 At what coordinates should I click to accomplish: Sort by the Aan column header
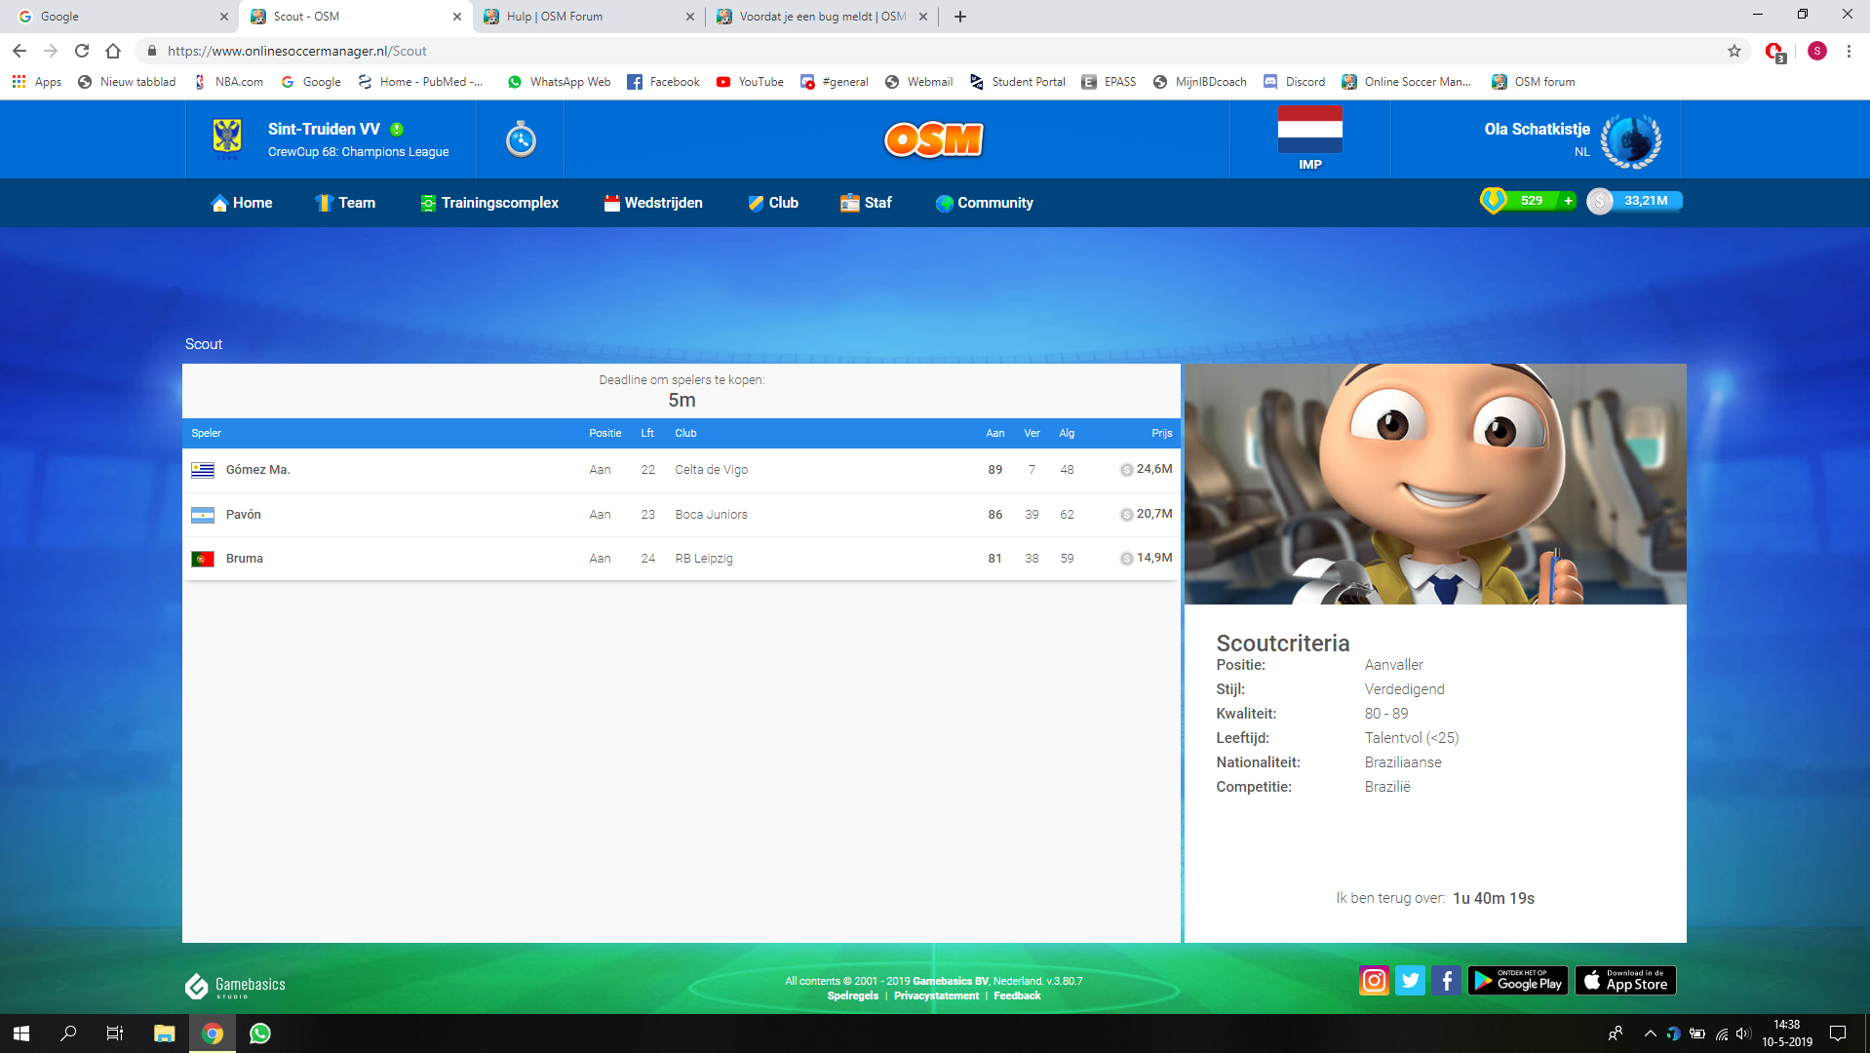coord(994,433)
